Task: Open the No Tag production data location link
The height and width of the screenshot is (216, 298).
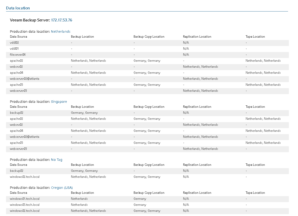Action: coord(57,160)
